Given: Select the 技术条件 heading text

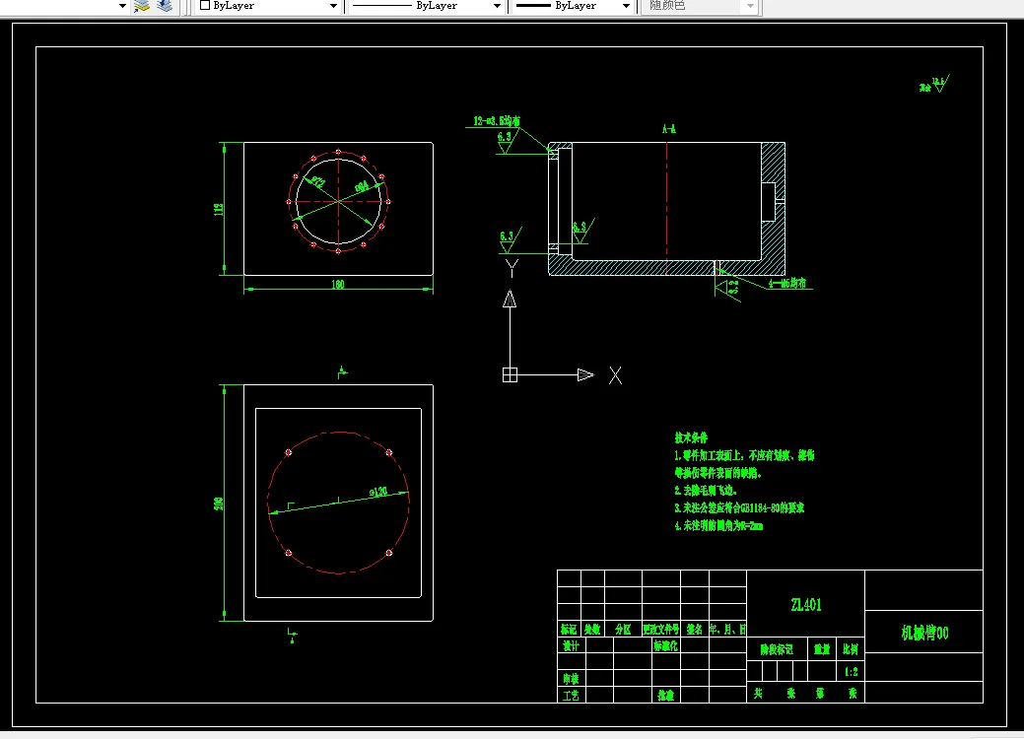Looking at the screenshot, I should [x=691, y=437].
